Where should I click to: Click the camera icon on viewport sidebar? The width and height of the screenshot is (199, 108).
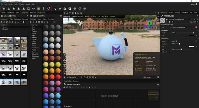(x=65, y=62)
